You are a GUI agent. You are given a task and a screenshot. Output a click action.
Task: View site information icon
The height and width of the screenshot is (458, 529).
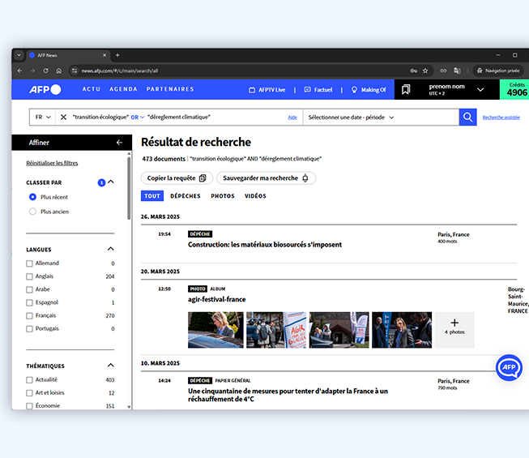tap(75, 71)
